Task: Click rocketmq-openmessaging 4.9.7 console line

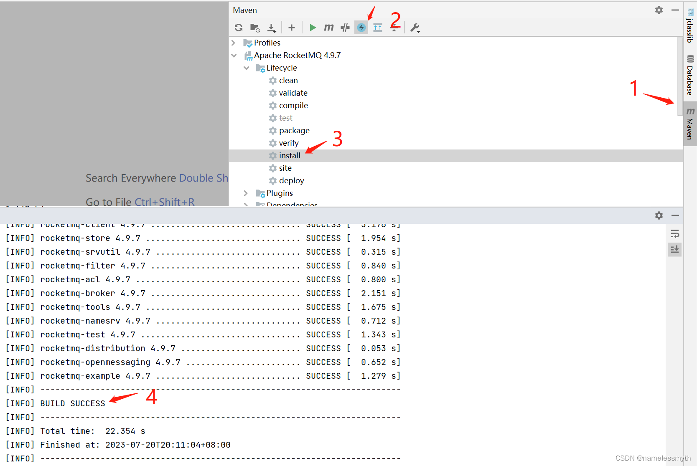Action: pos(203,362)
